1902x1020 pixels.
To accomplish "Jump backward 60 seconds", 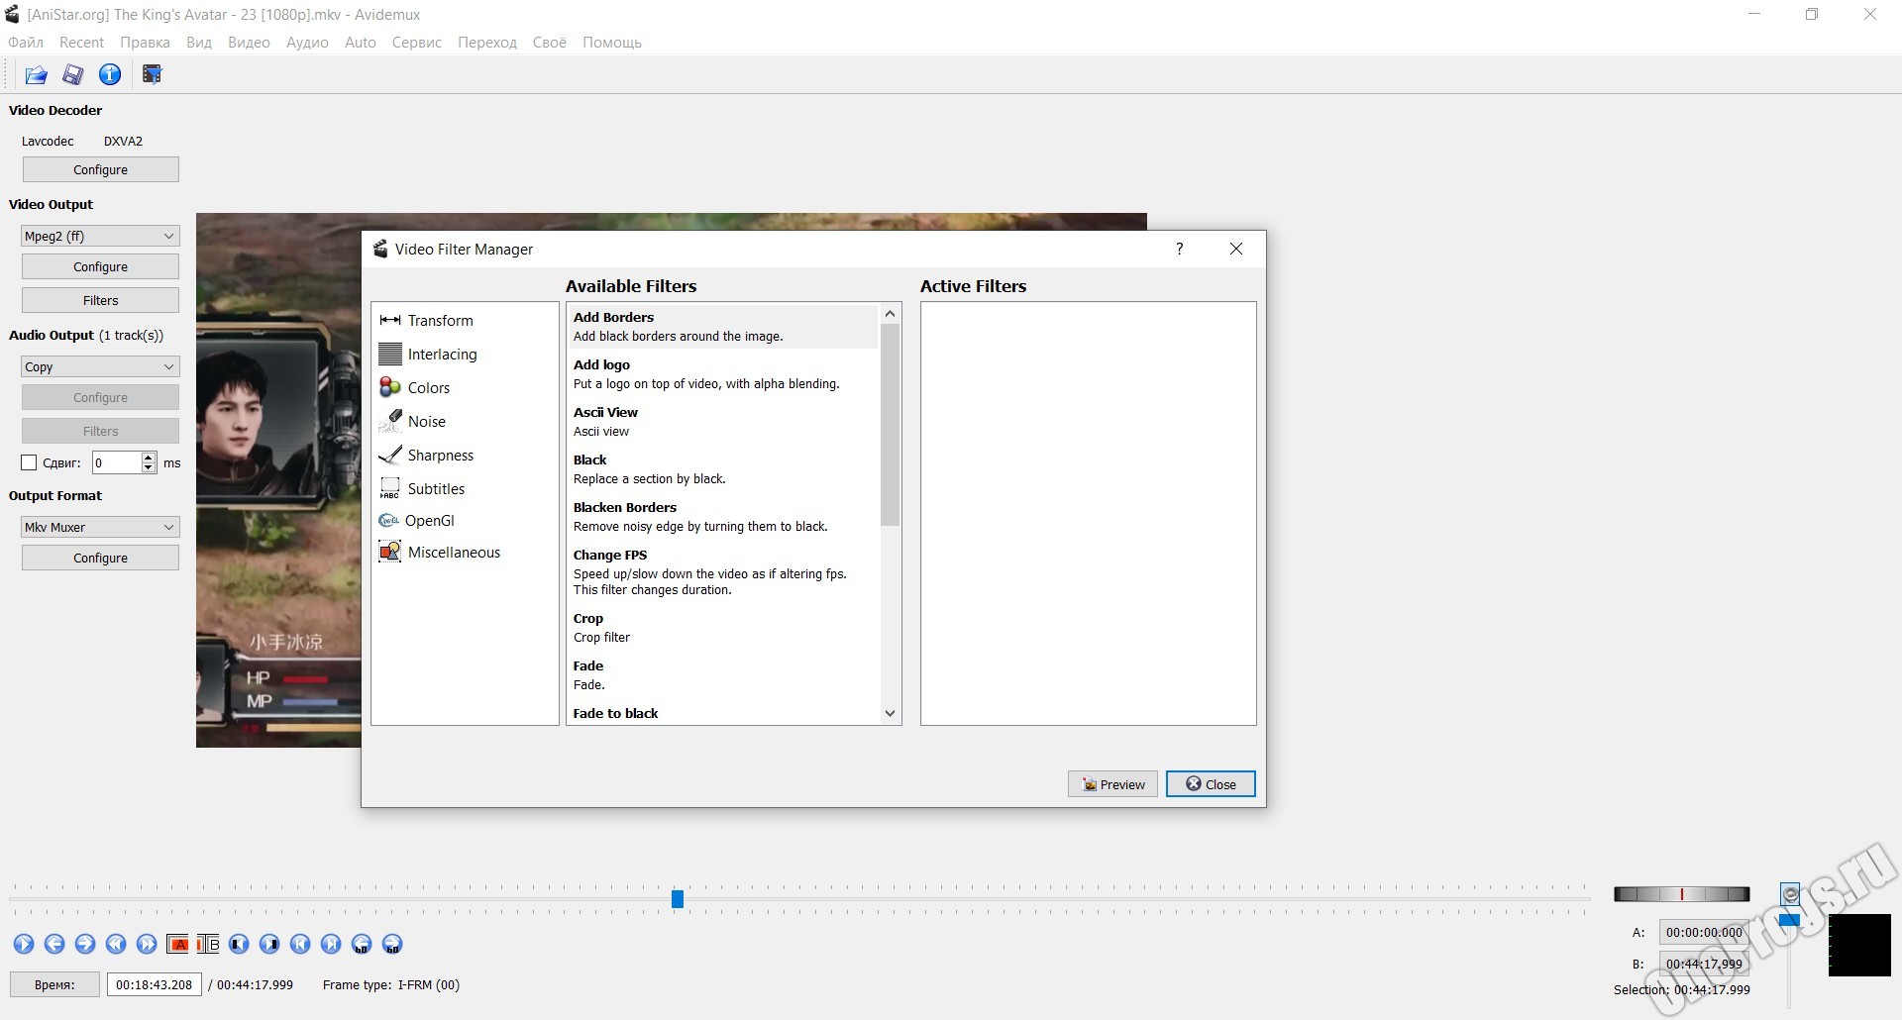I will pos(362,944).
